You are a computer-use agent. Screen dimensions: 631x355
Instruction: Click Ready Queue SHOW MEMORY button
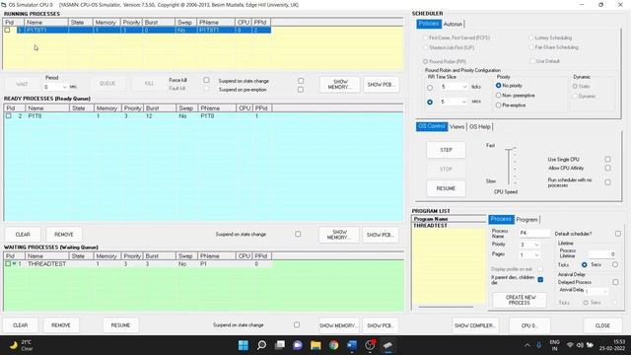tap(339, 235)
